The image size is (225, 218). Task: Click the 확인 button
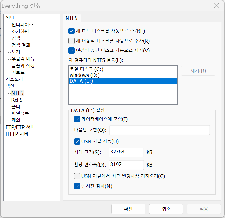point(128,209)
